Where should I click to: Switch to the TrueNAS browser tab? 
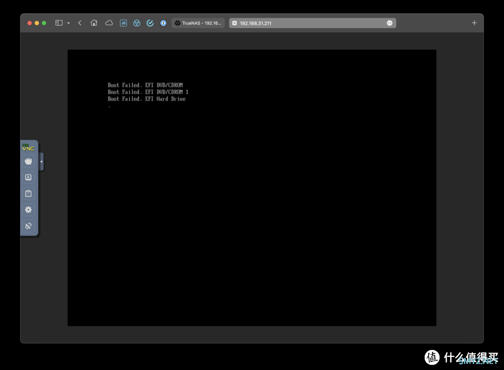(x=198, y=23)
